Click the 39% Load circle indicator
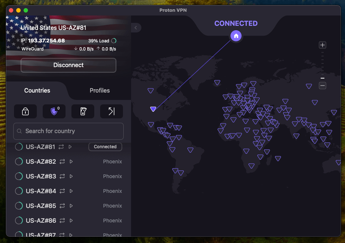 click(114, 41)
